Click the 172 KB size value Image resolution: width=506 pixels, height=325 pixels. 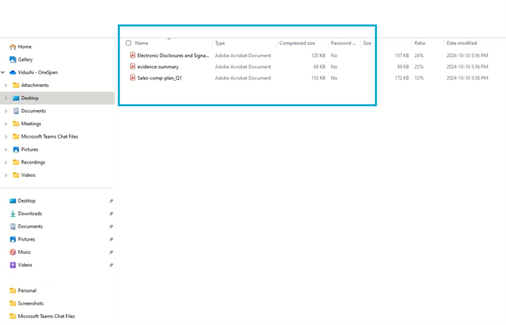[402, 78]
